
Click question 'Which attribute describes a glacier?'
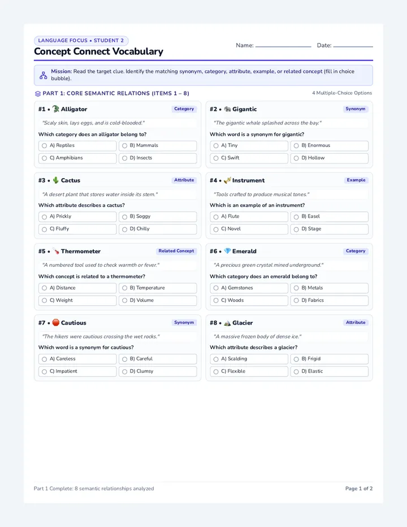[253, 348]
